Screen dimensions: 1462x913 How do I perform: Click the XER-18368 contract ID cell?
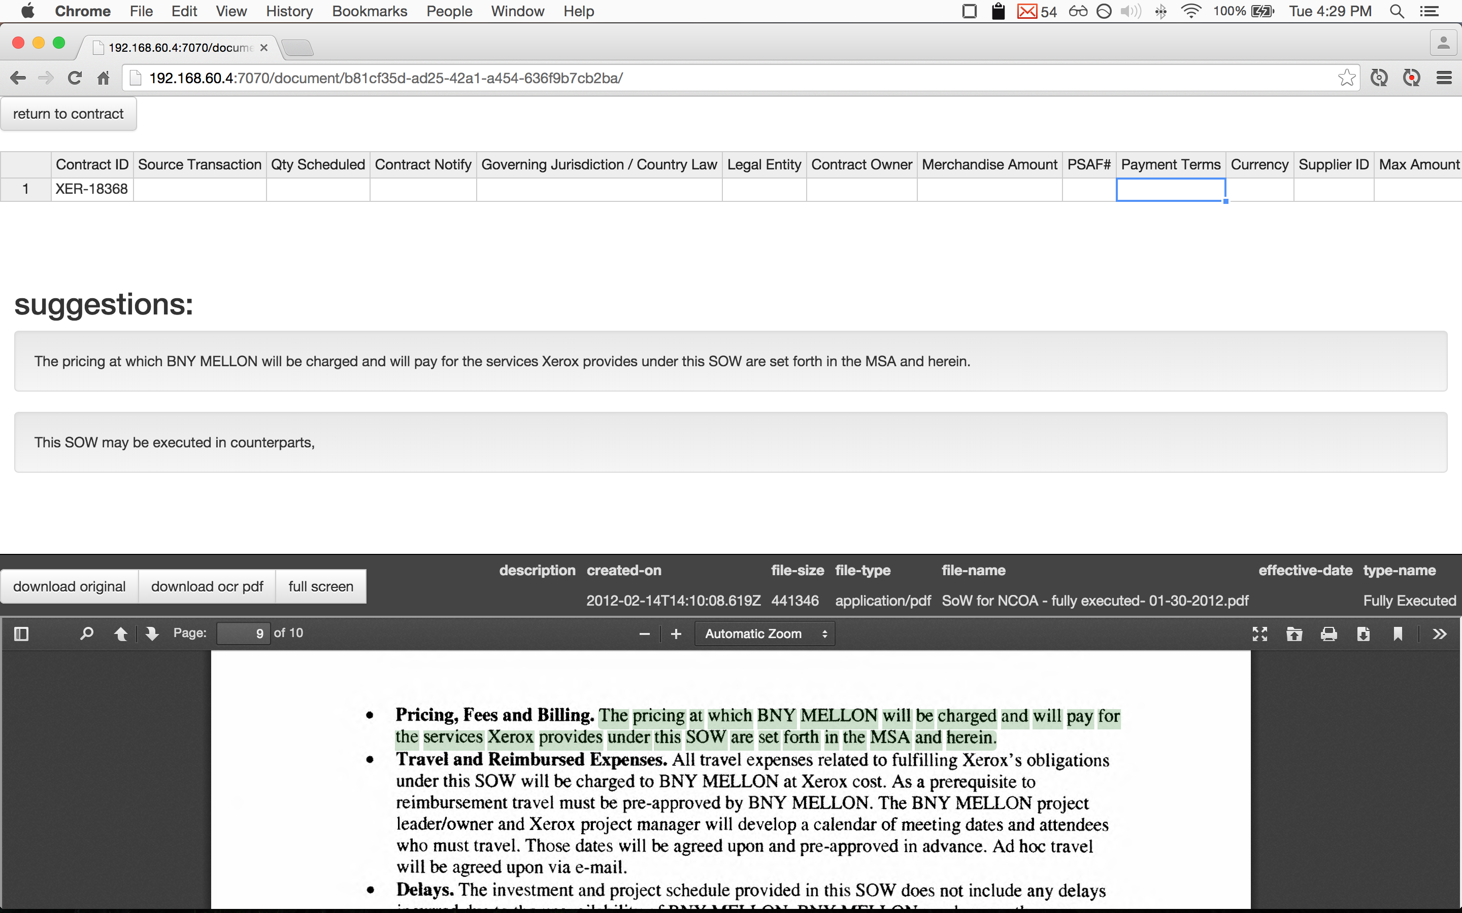[92, 189]
